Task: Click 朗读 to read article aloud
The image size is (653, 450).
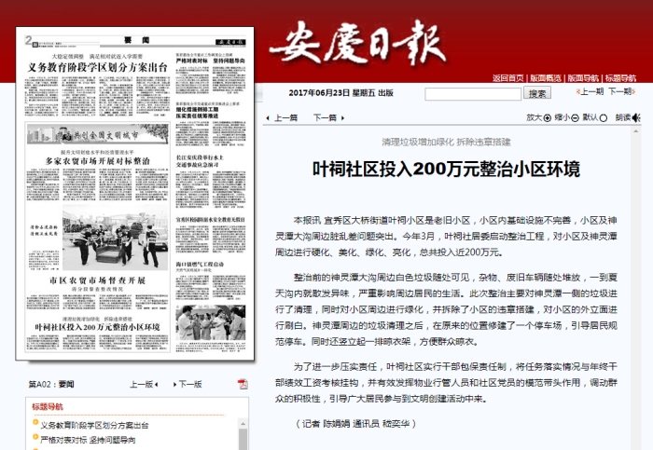Action: point(623,117)
